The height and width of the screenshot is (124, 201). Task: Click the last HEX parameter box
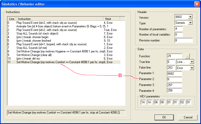(188, 102)
